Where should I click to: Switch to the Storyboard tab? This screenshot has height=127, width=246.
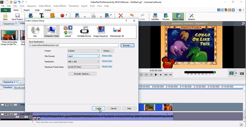click(x=19, y=88)
